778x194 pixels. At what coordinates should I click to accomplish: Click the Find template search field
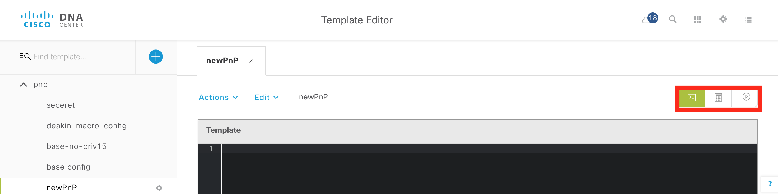[x=78, y=57]
